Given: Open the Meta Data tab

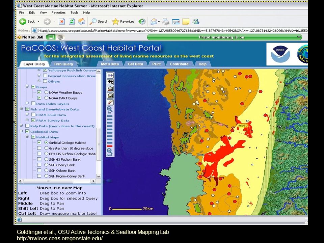Looking at the screenshot, I should pyautogui.click(x=110, y=64).
